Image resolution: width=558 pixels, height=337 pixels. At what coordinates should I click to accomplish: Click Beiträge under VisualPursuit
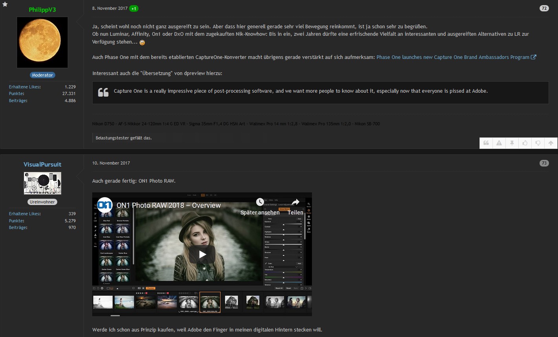[18, 227]
